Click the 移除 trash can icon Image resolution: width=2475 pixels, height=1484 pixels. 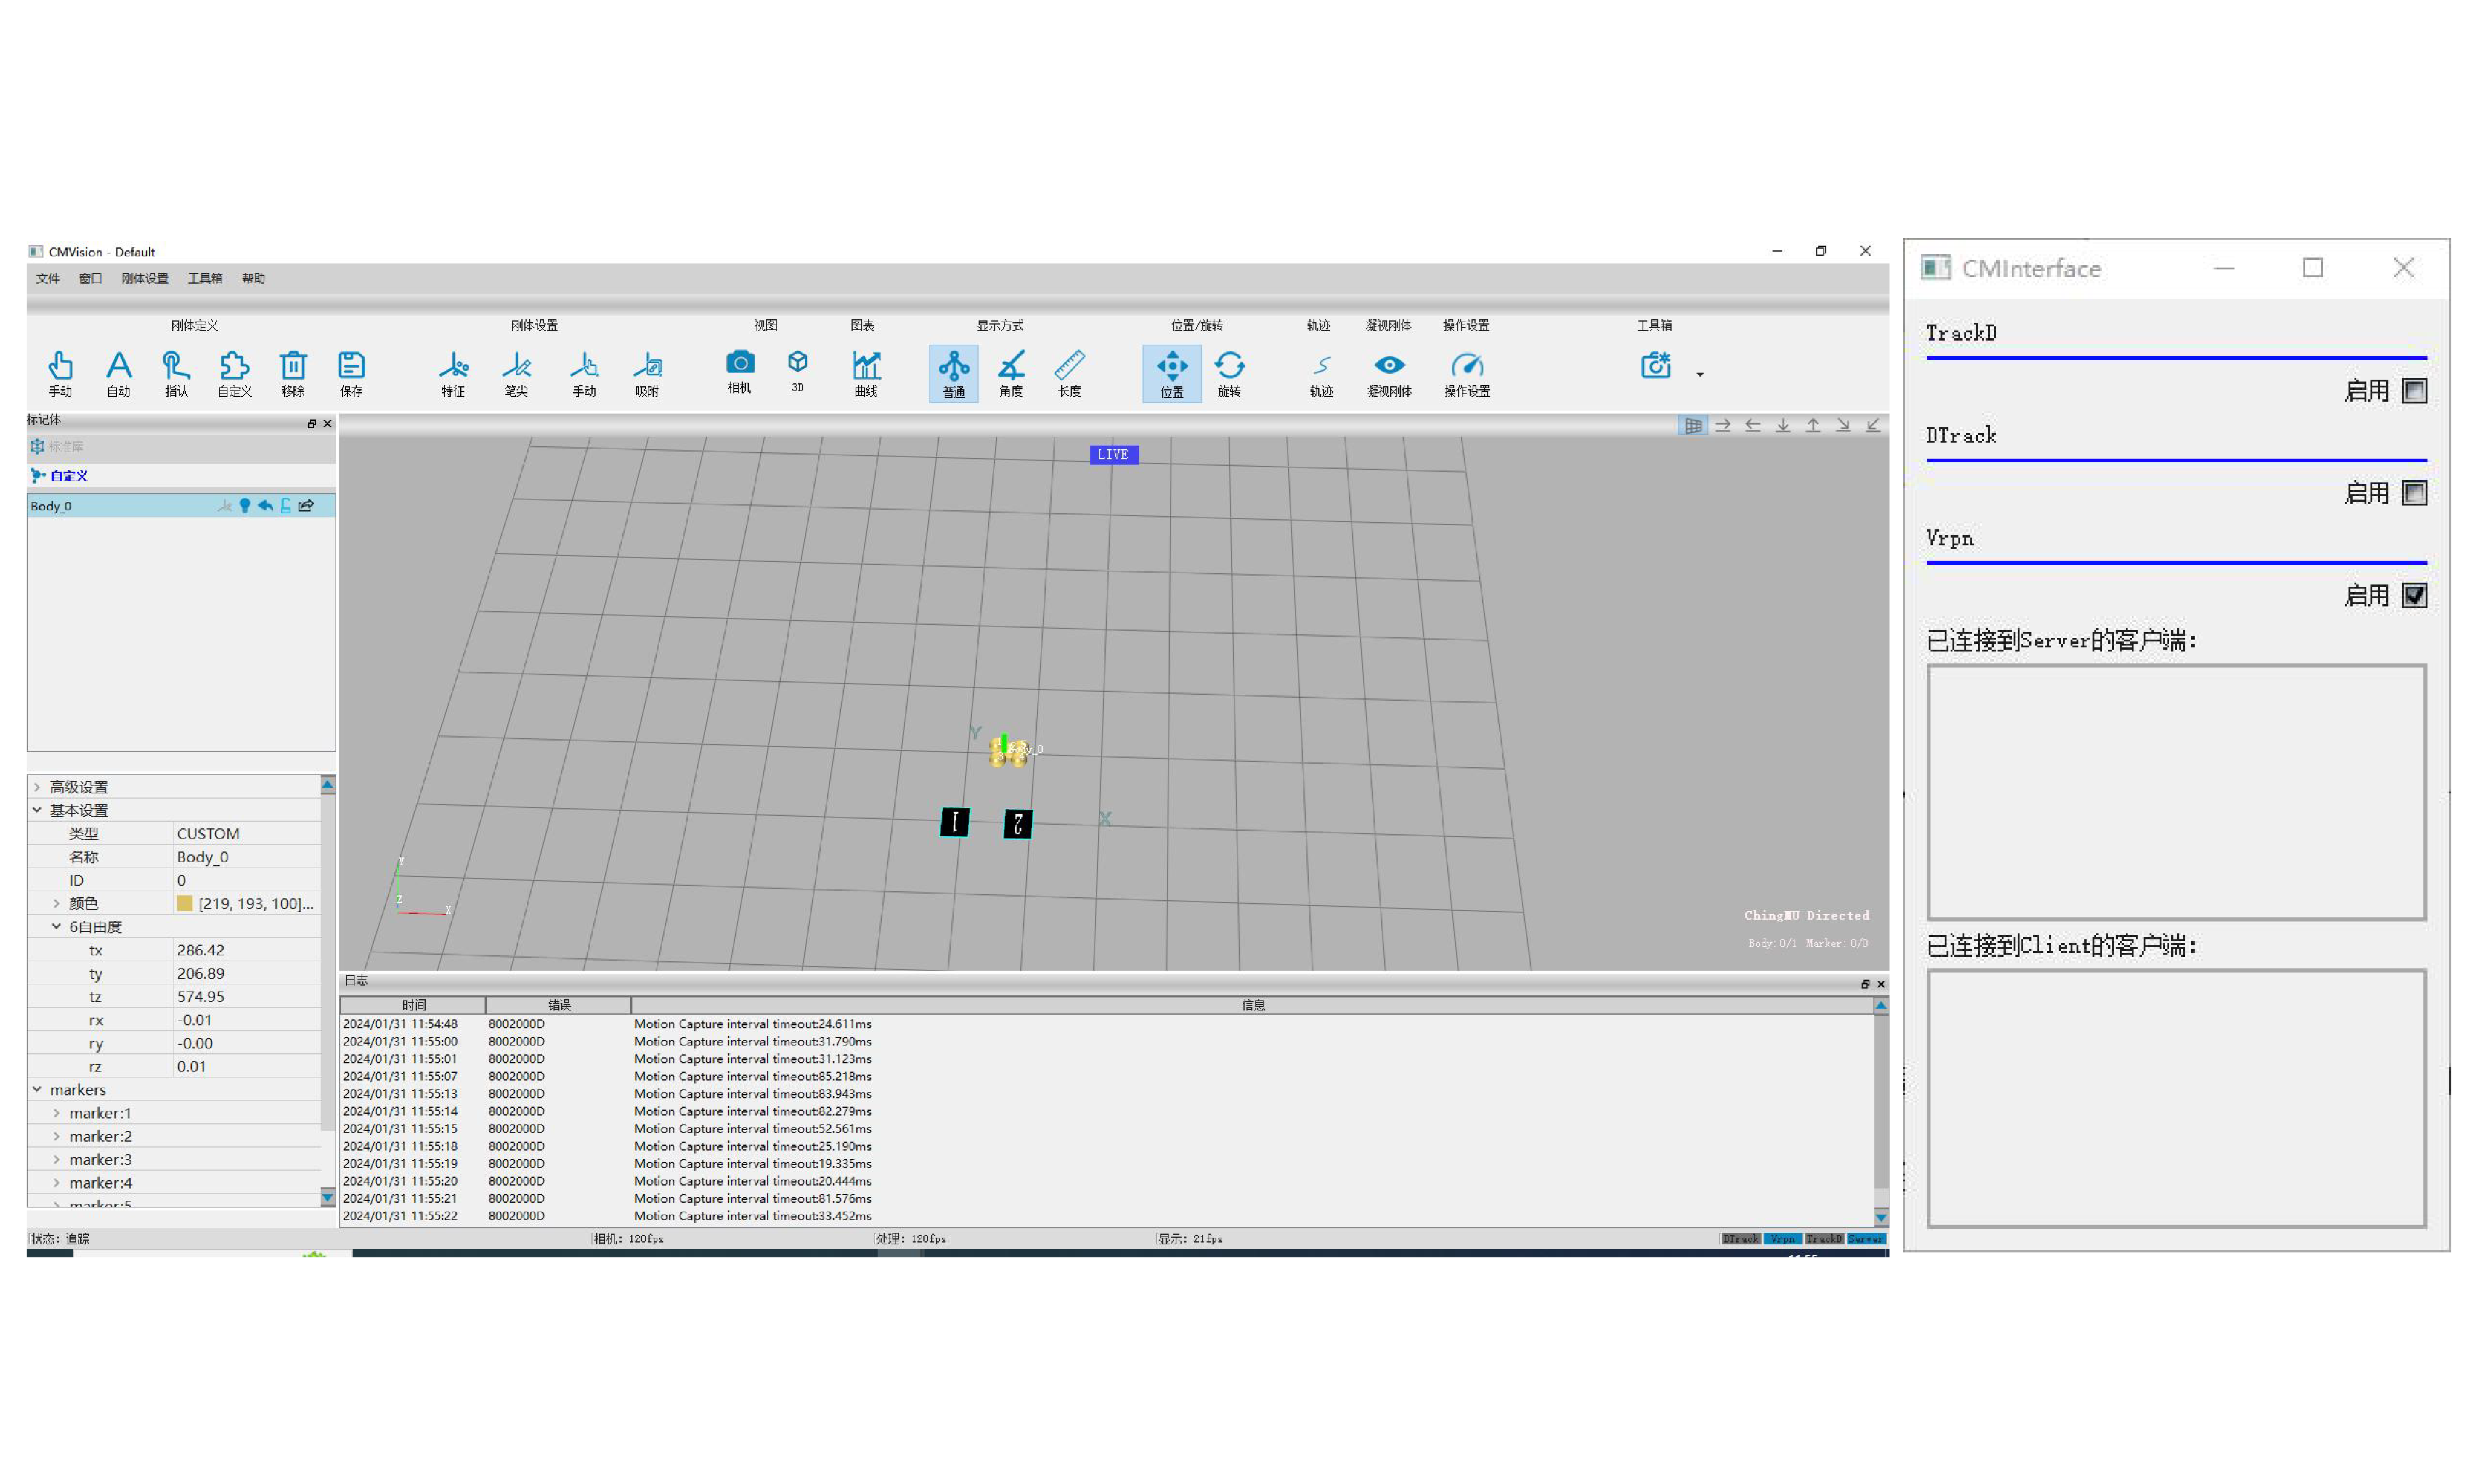coord(292,366)
